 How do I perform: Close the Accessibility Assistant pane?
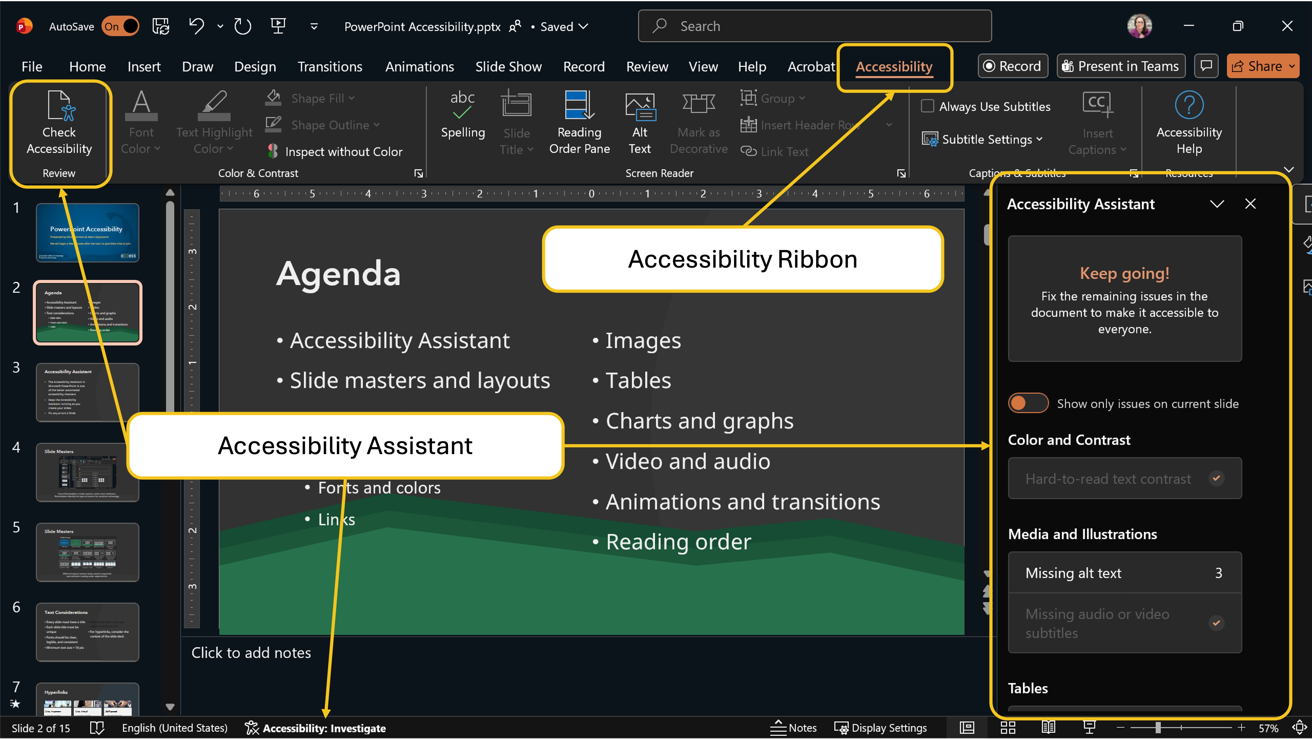pos(1250,204)
